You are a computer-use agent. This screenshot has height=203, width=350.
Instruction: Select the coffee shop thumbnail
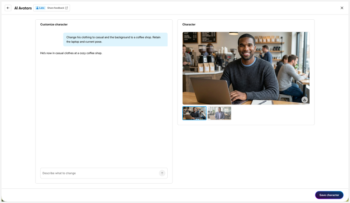pyautogui.click(x=194, y=113)
